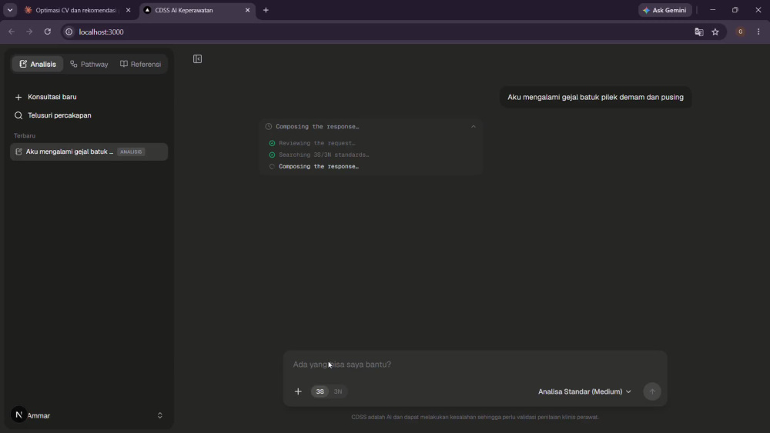Go back in browser history

tap(12, 32)
